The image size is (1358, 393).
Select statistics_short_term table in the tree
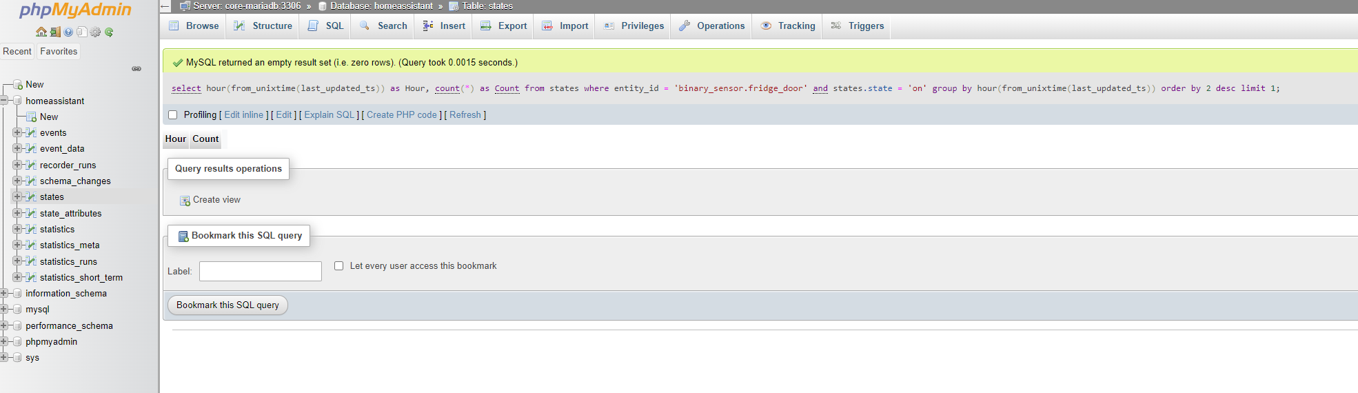click(81, 278)
